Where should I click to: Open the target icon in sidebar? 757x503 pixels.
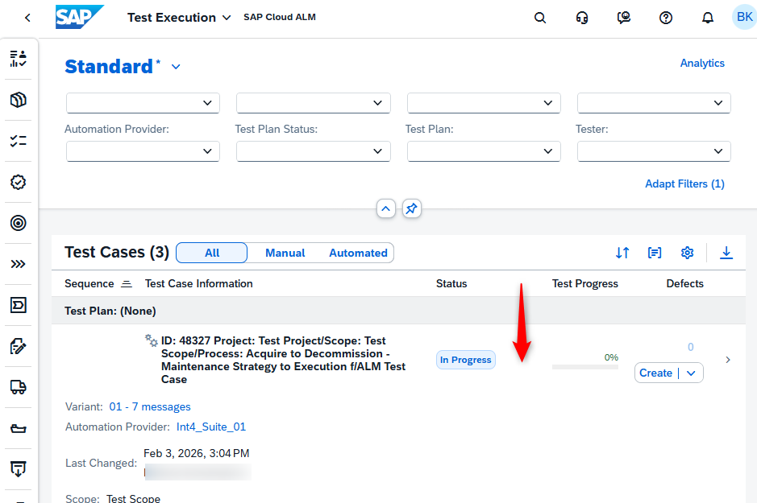pos(19,223)
